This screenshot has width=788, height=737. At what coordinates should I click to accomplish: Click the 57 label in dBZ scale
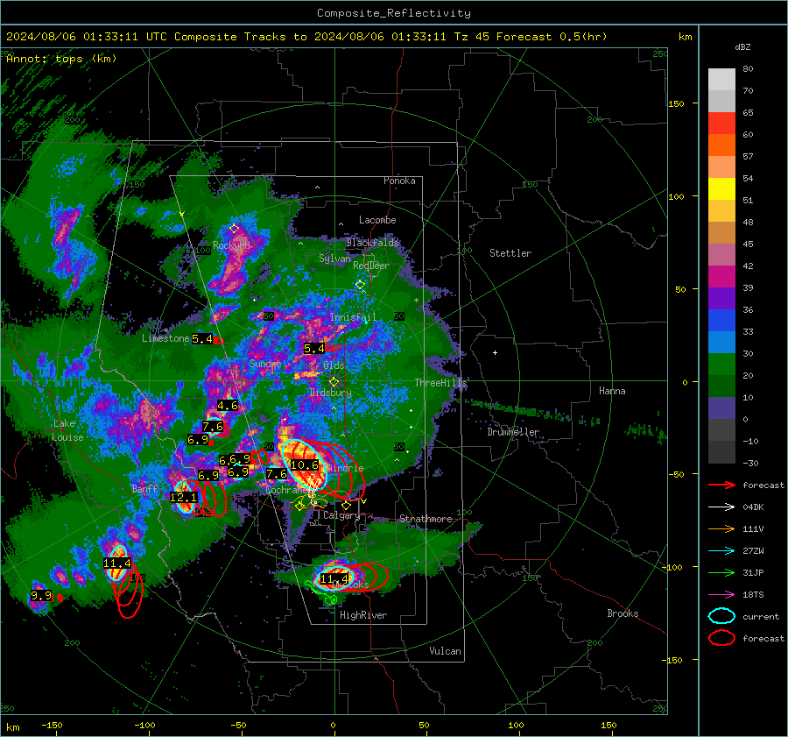[748, 157]
